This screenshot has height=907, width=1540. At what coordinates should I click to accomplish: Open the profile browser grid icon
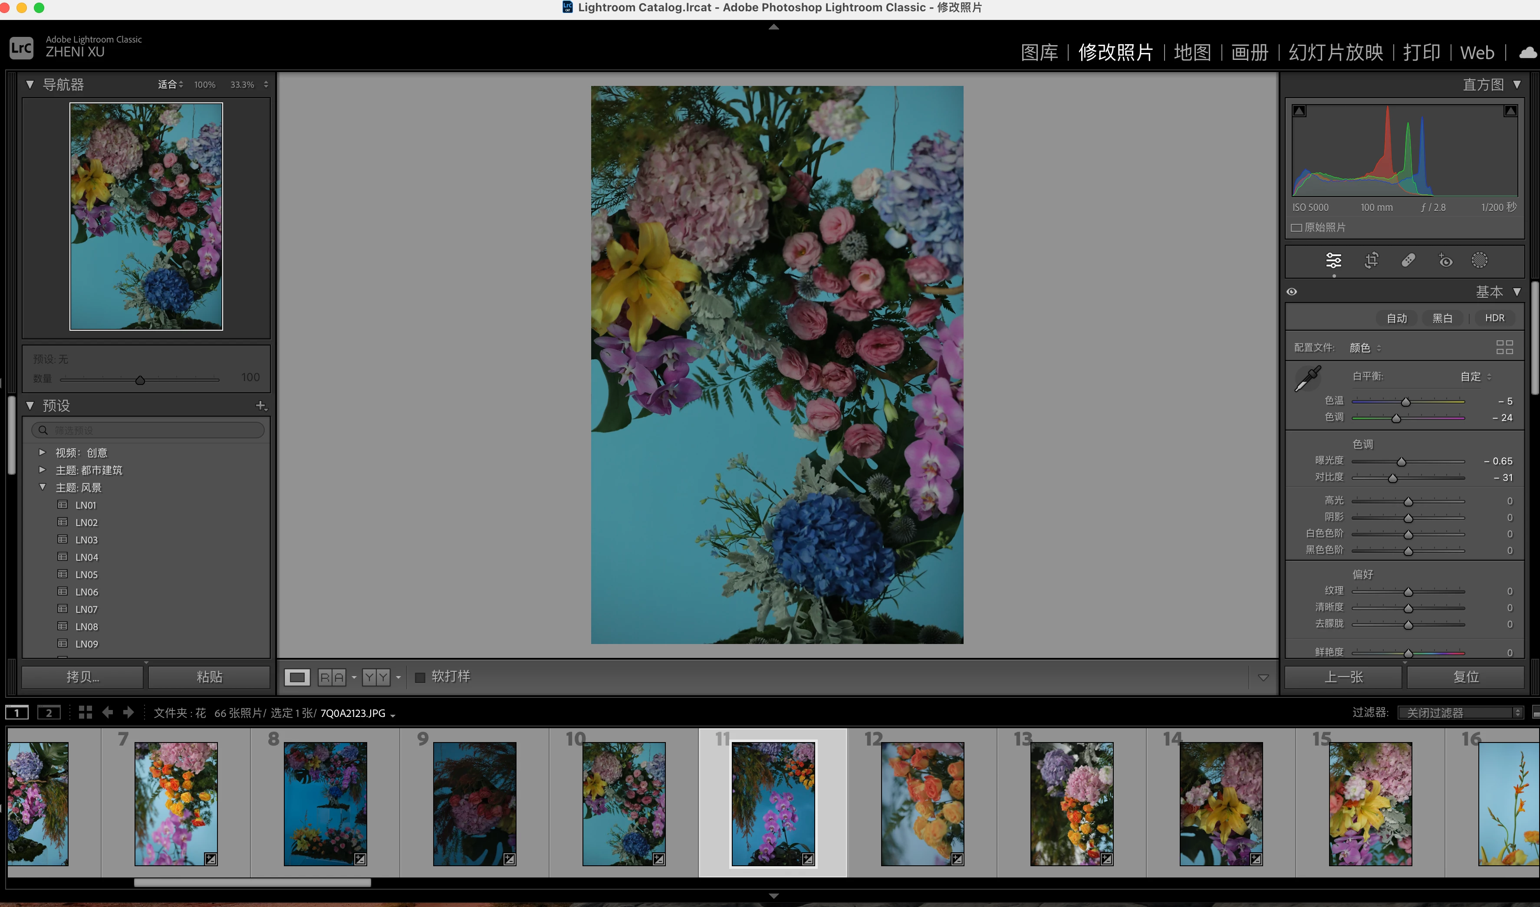(x=1504, y=347)
